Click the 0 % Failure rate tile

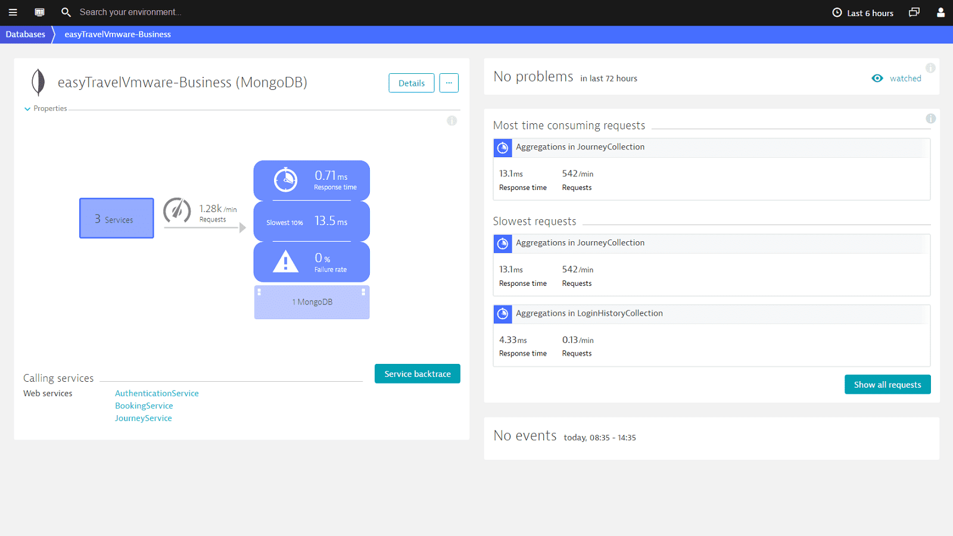[312, 261]
